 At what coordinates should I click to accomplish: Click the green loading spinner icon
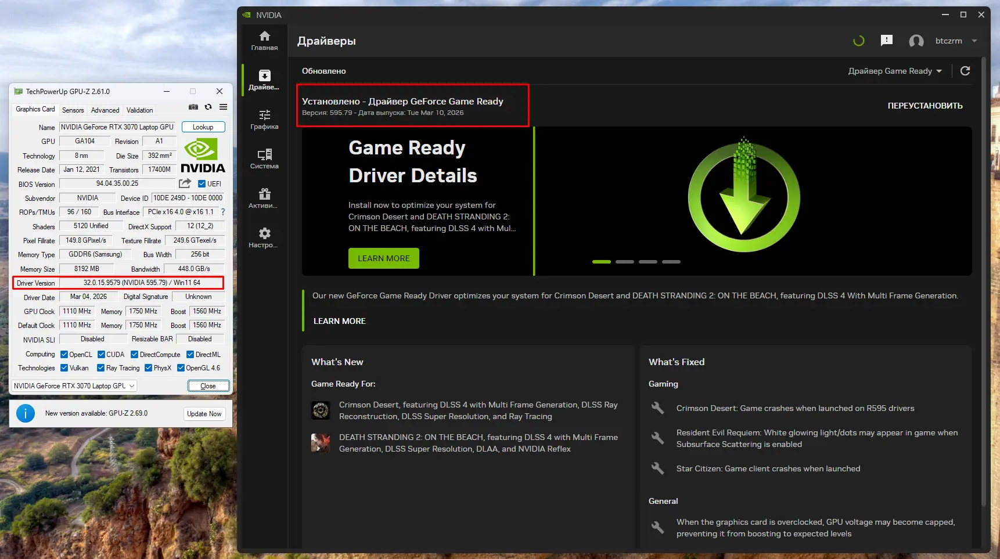point(858,41)
